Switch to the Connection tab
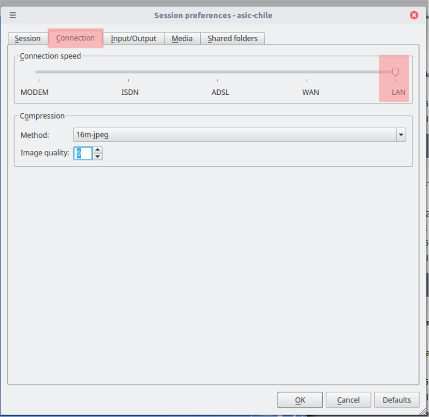 coord(75,38)
